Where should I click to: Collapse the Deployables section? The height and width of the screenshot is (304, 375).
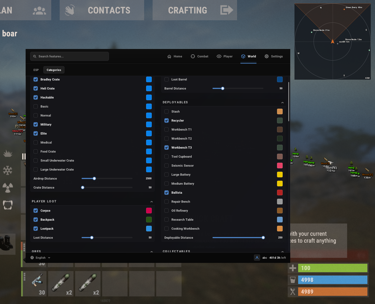point(282,102)
